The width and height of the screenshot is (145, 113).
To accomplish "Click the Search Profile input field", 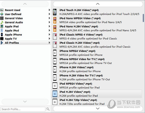I will [x=23, y=109].
